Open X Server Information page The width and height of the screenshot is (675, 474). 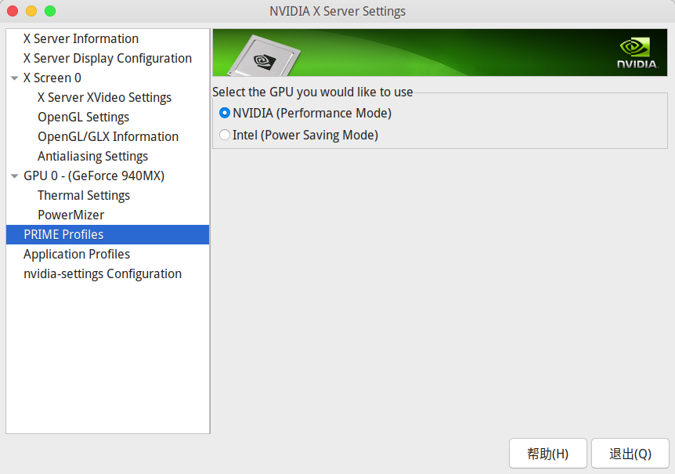tap(81, 38)
